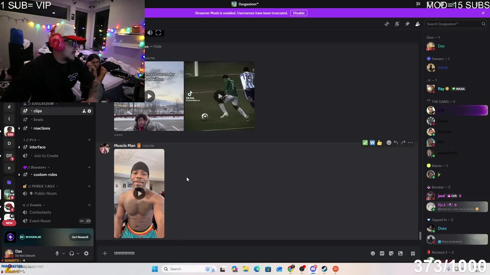Toggle headphone deafen in user panel
Viewport: 490px width, 275px height.
[72, 253]
